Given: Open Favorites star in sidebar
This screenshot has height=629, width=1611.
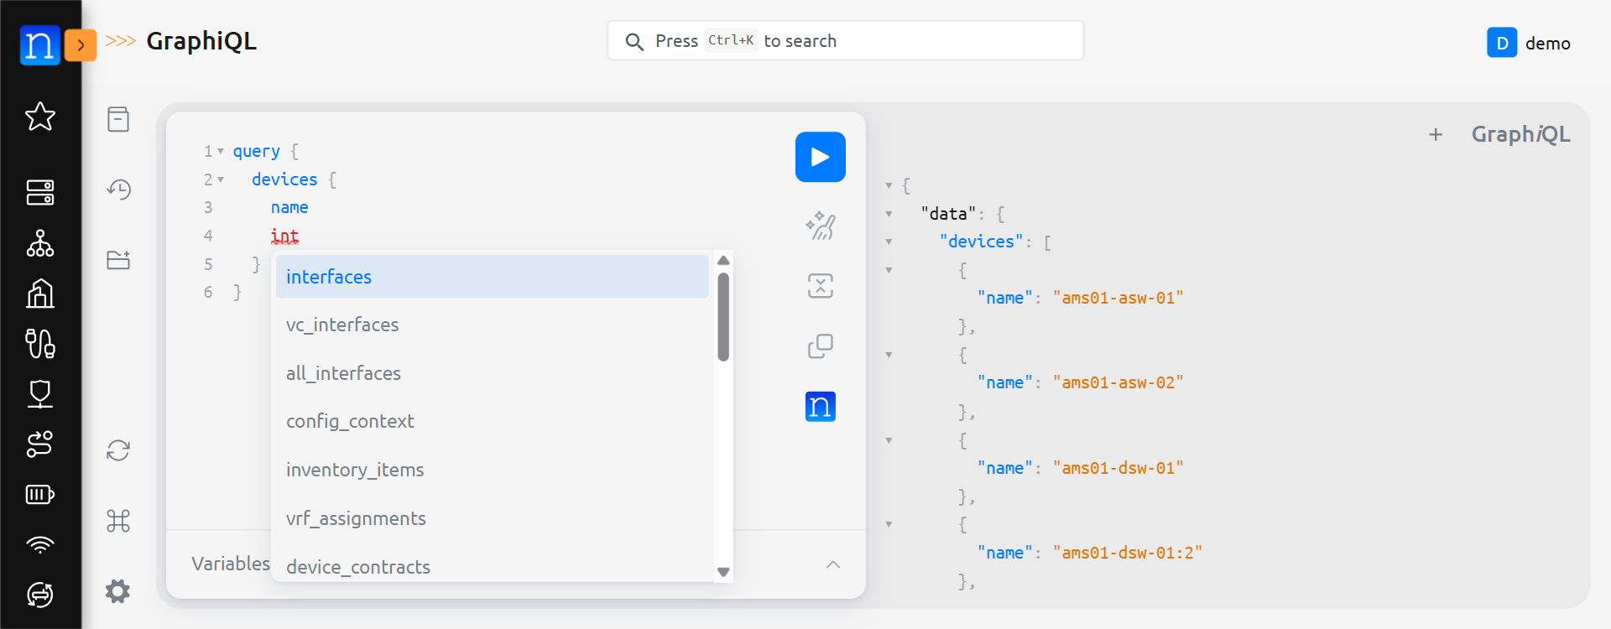Looking at the screenshot, I should pyautogui.click(x=40, y=117).
